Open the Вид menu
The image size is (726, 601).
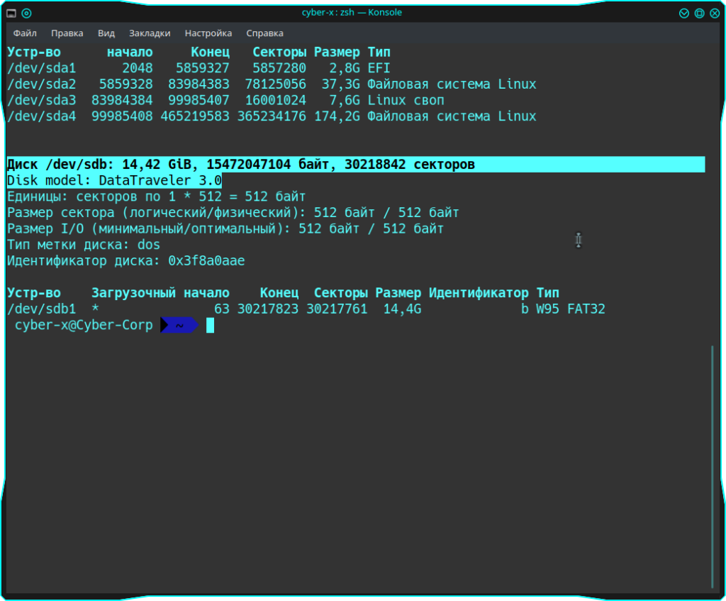pos(106,33)
